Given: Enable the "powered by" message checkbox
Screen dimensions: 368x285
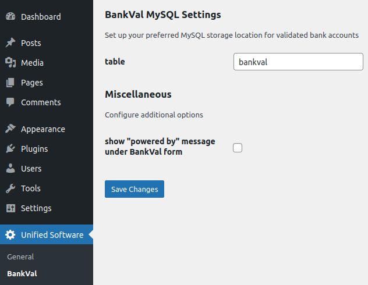Looking at the screenshot, I should coord(238,148).
